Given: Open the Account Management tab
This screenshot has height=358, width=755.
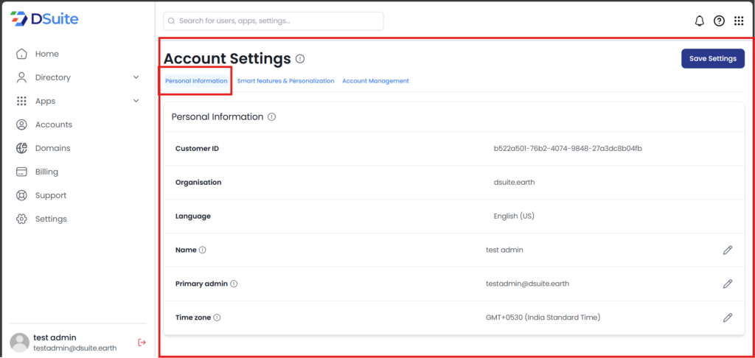Looking at the screenshot, I should [x=375, y=81].
